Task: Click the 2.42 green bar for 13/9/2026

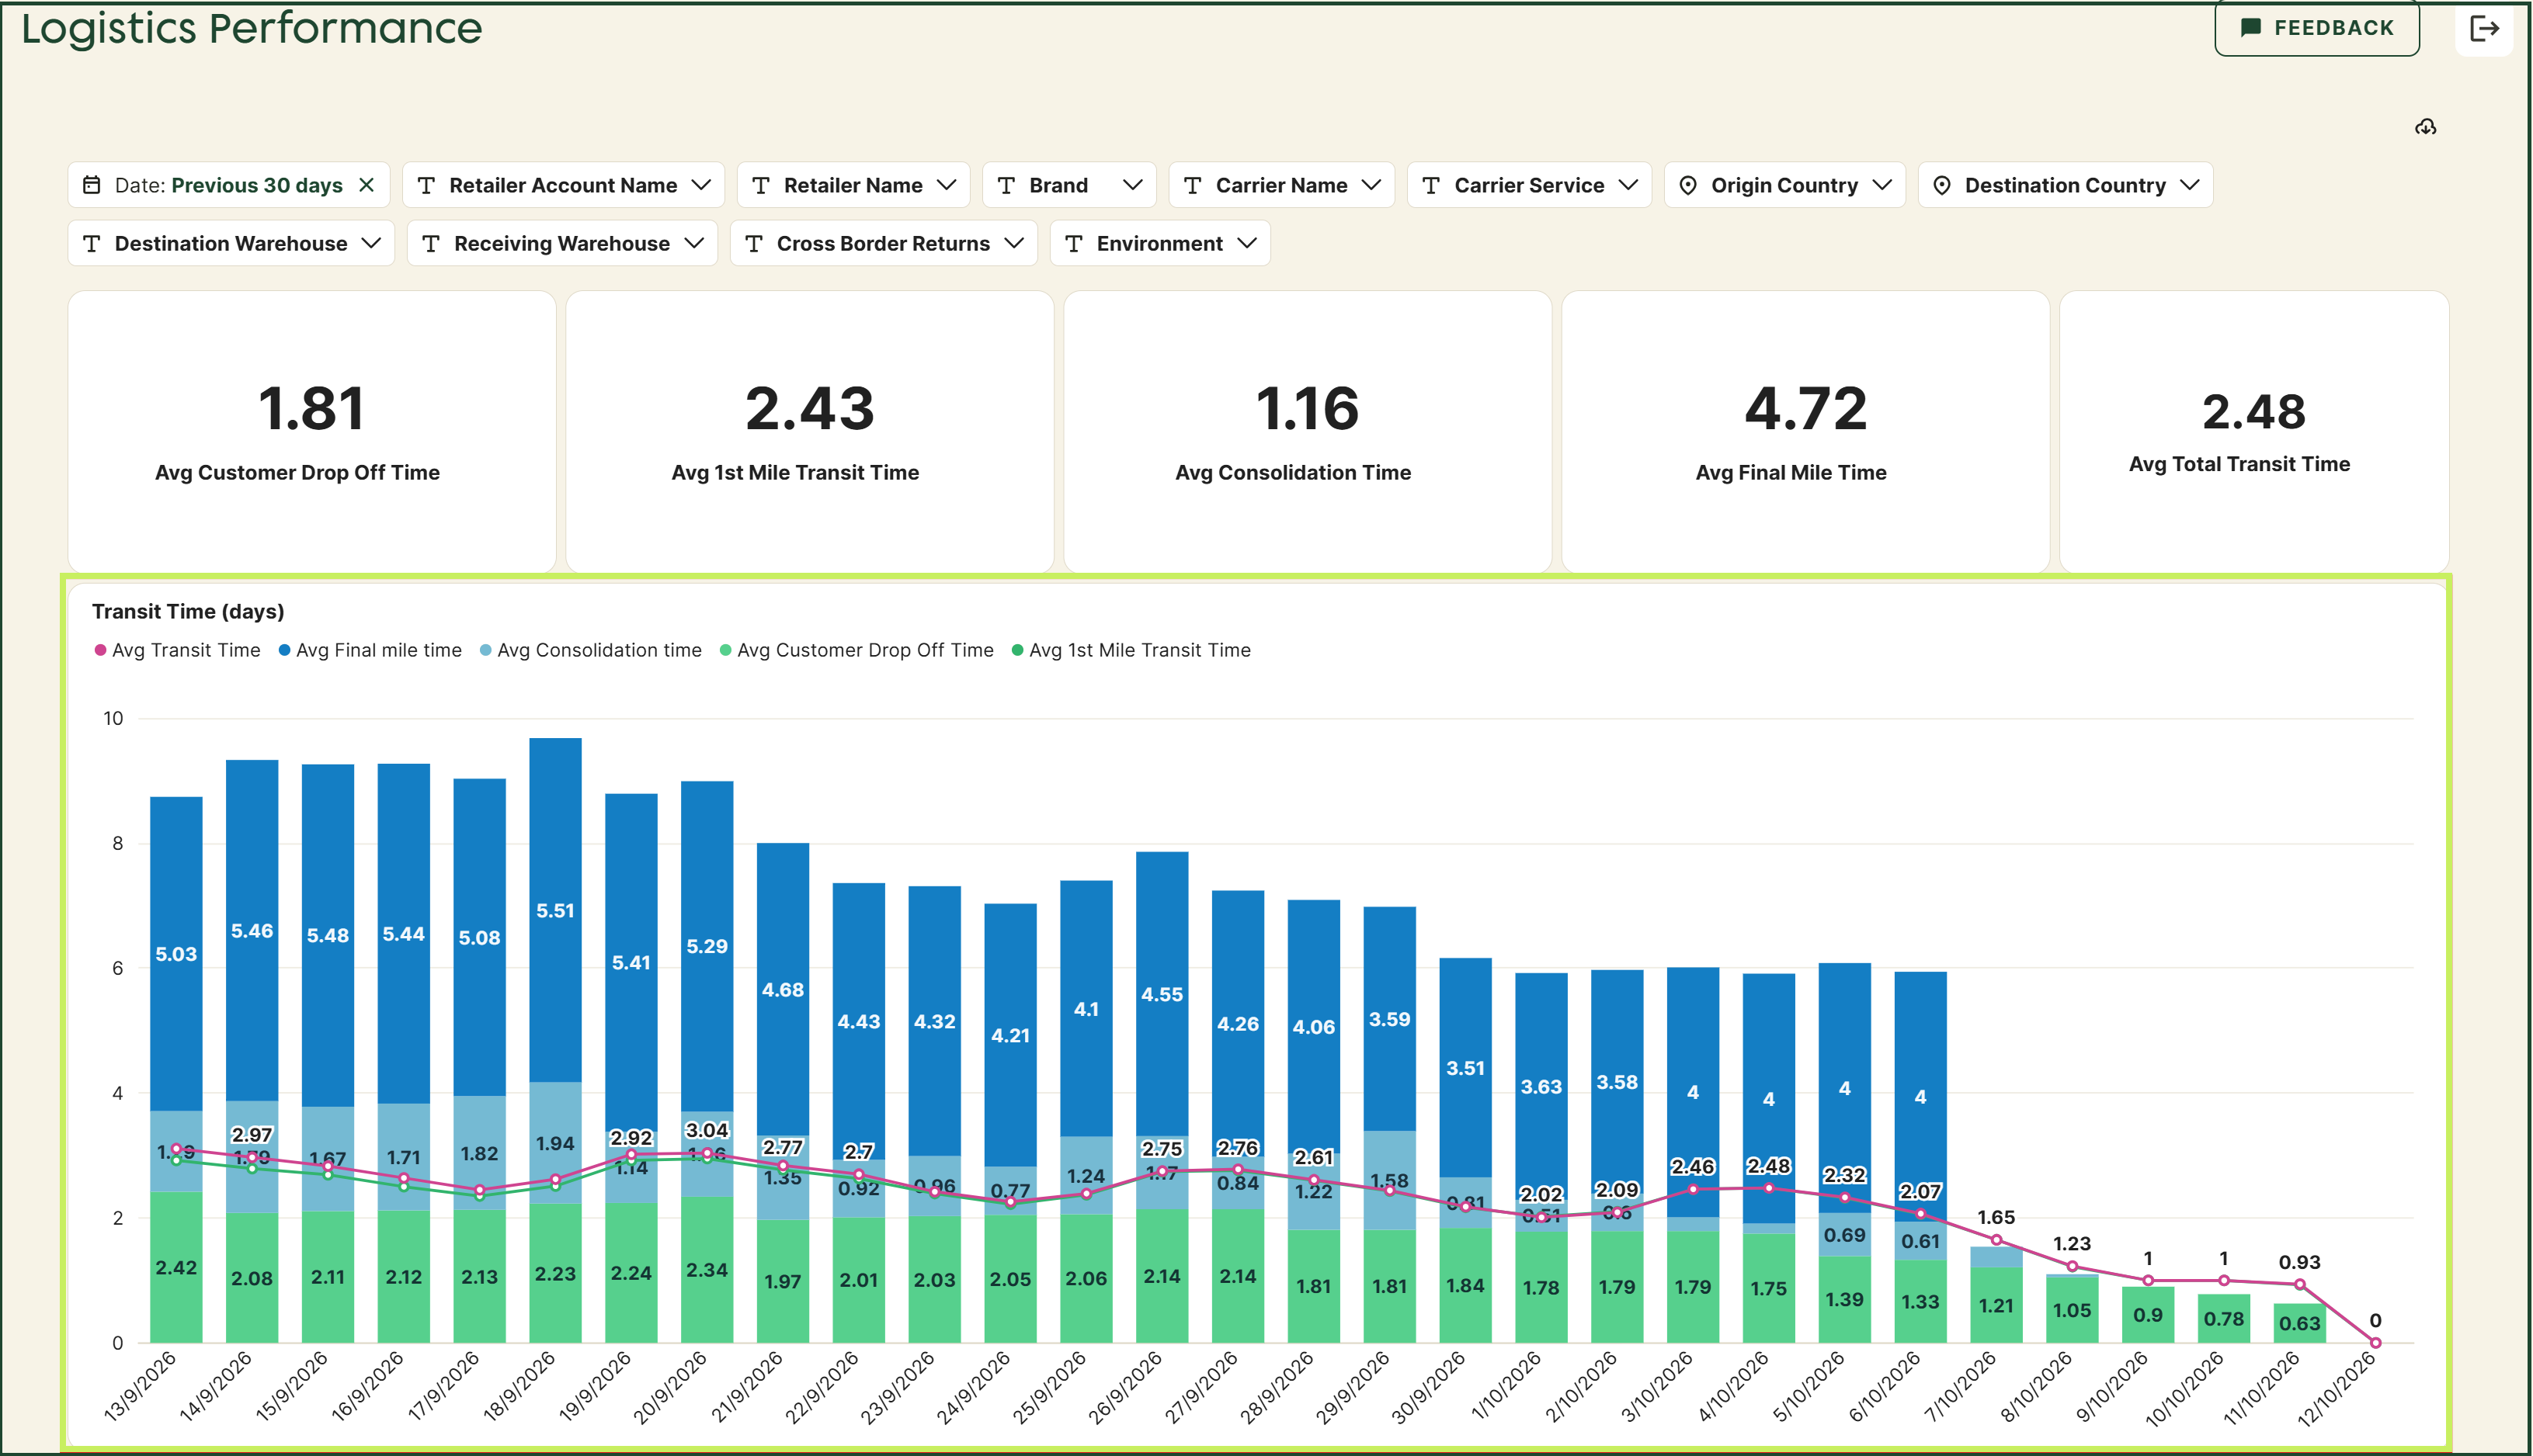Action: (176, 1267)
